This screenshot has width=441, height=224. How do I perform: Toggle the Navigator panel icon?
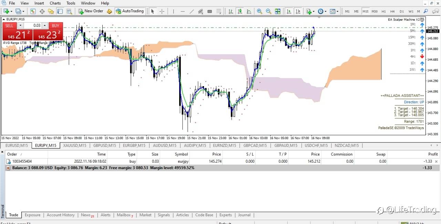pos(51,11)
